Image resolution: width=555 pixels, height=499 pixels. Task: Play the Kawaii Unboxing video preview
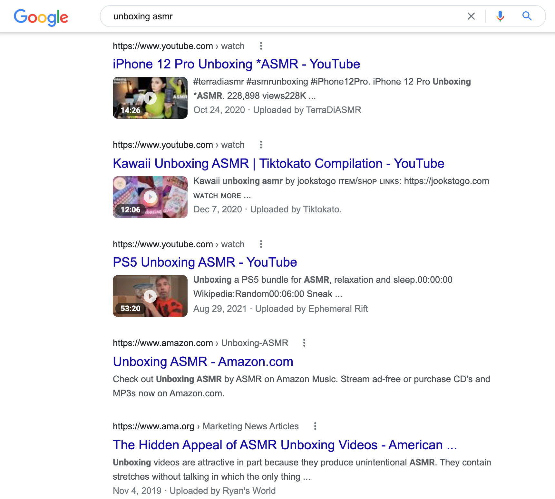click(150, 197)
